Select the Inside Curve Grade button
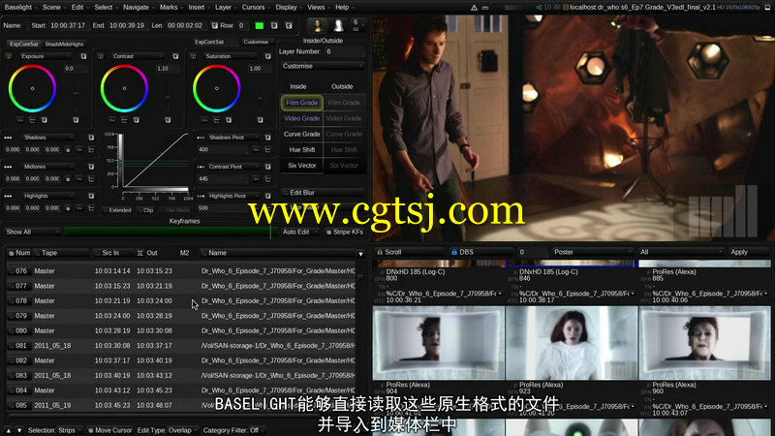The height and width of the screenshot is (436, 775). (x=301, y=134)
